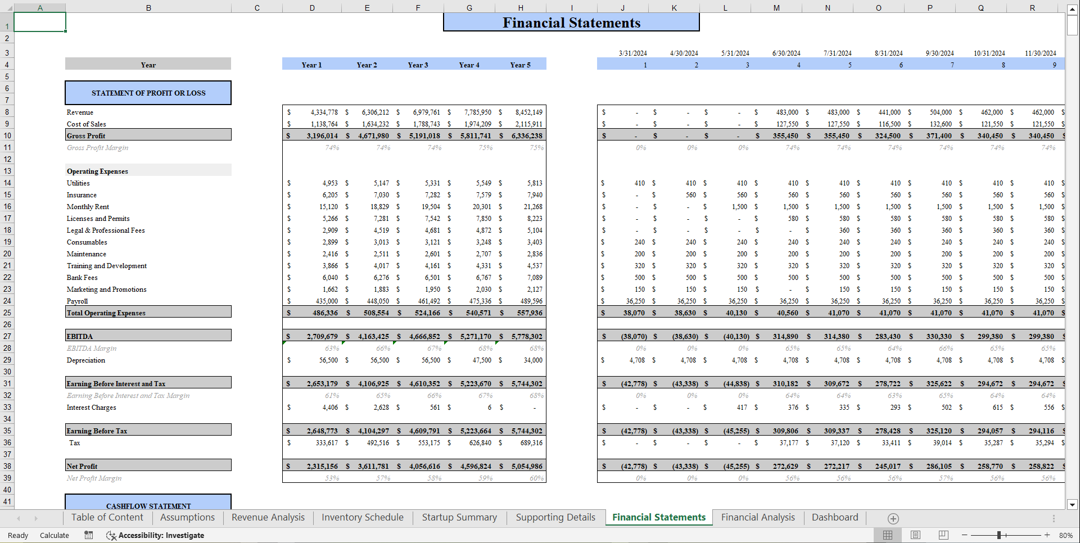Viewport: 1080px width, 543px height.
Task: Click the 80% zoom level to open zoom dialog
Action: tap(1066, 535)
